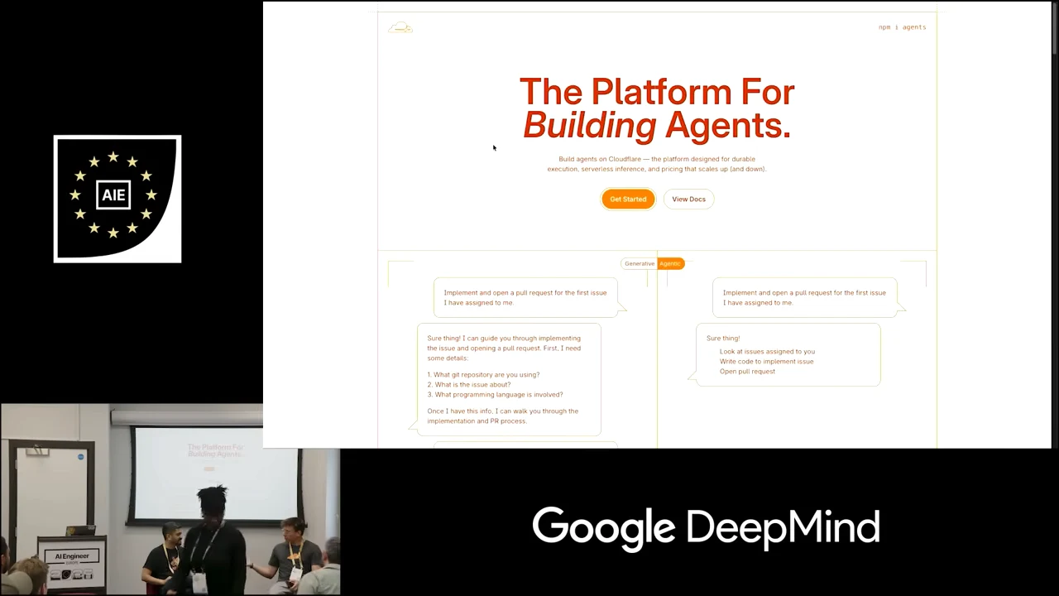
Task: Click 'Write code to implement issue' step
Action: 766,361
